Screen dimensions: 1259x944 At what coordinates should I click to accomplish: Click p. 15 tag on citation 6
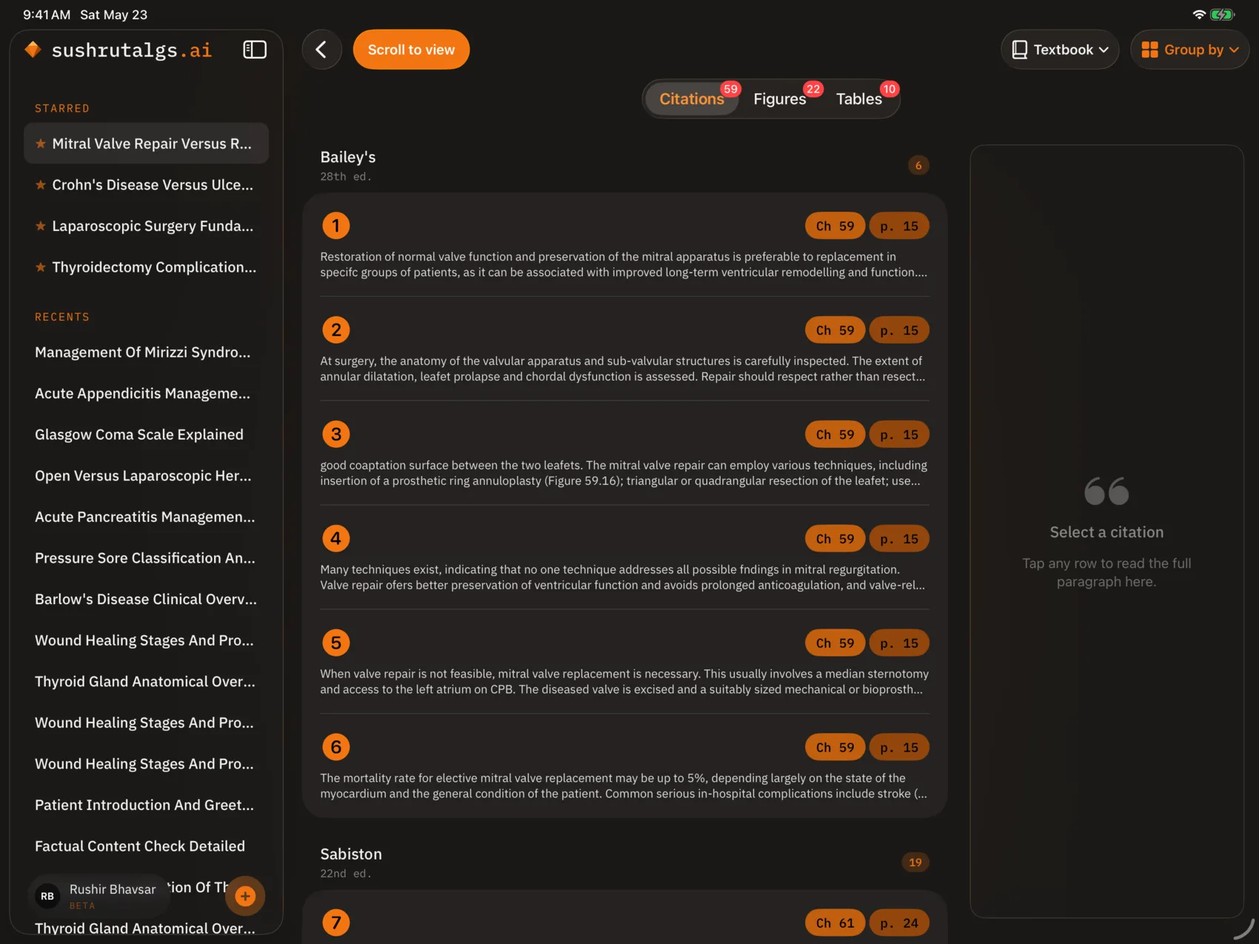(899, 747)
